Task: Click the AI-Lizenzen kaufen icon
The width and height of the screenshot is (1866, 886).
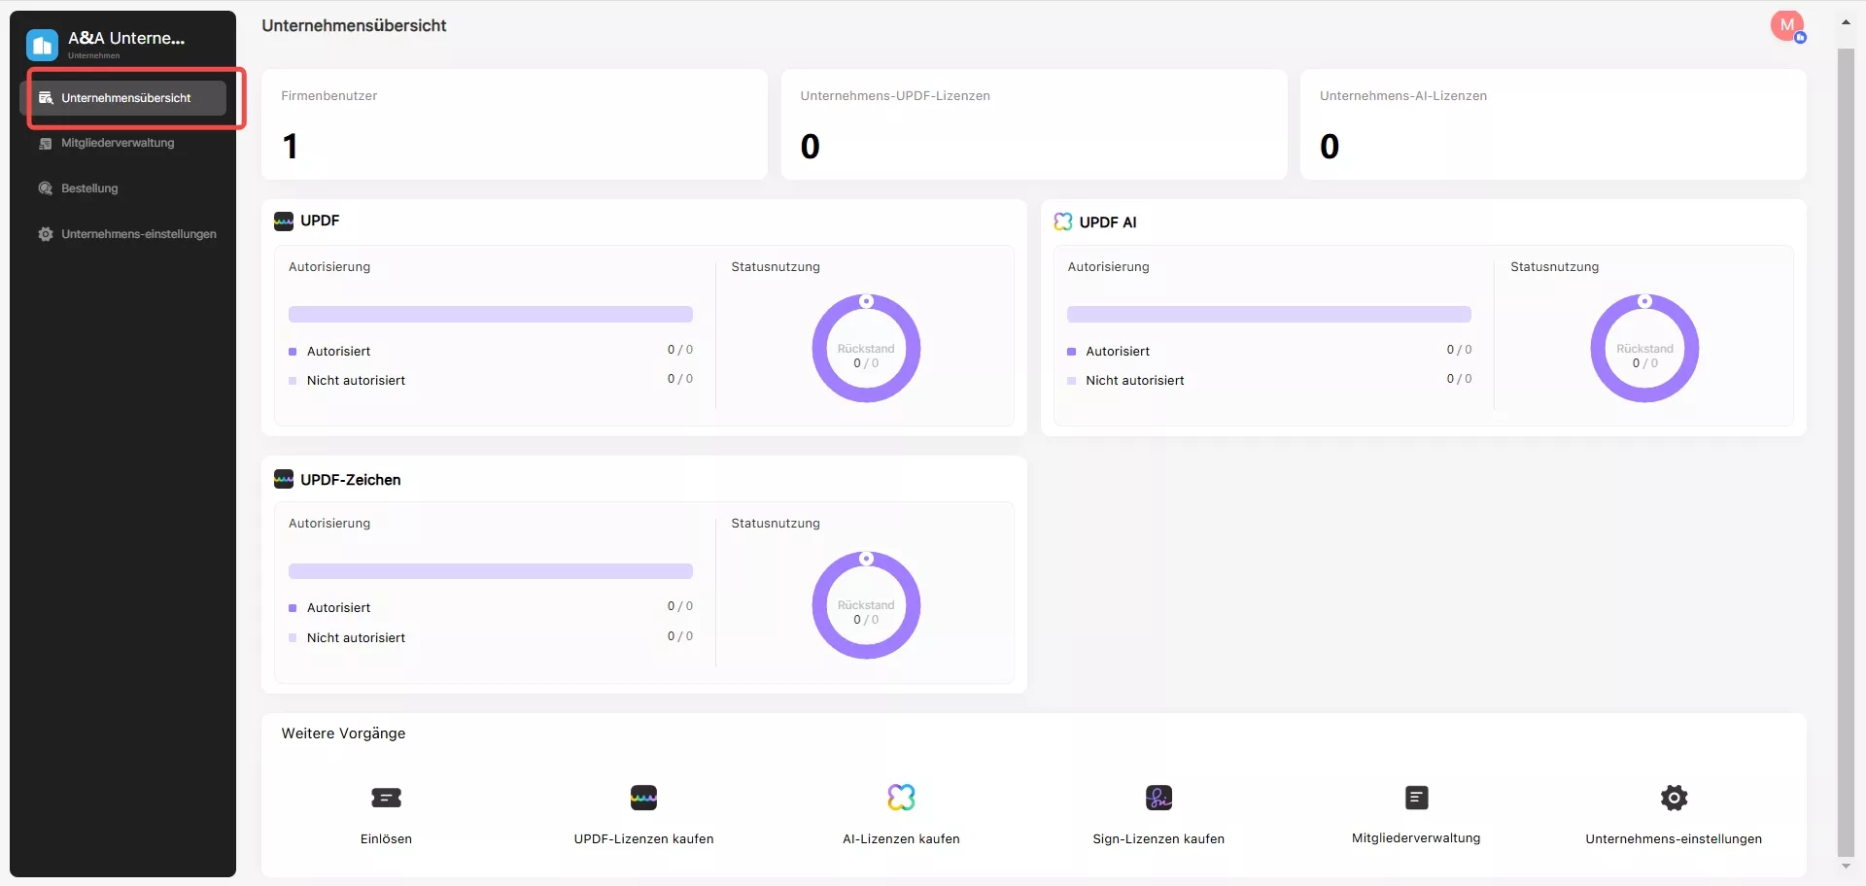Action: coord(901,798)
